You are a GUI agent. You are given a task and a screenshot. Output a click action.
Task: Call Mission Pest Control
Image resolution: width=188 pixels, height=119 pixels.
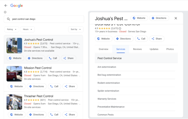click(x=53, y=86)
